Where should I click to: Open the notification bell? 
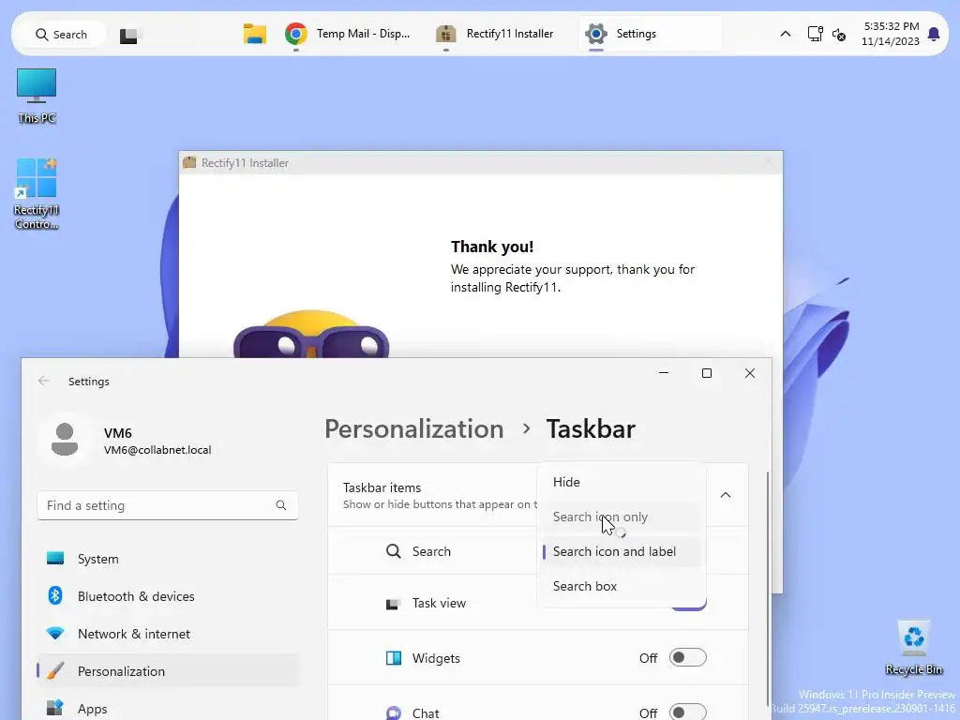(x=934, y=35)
